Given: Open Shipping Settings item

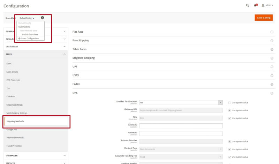Looking at the screenshot, I should point(15,105).
